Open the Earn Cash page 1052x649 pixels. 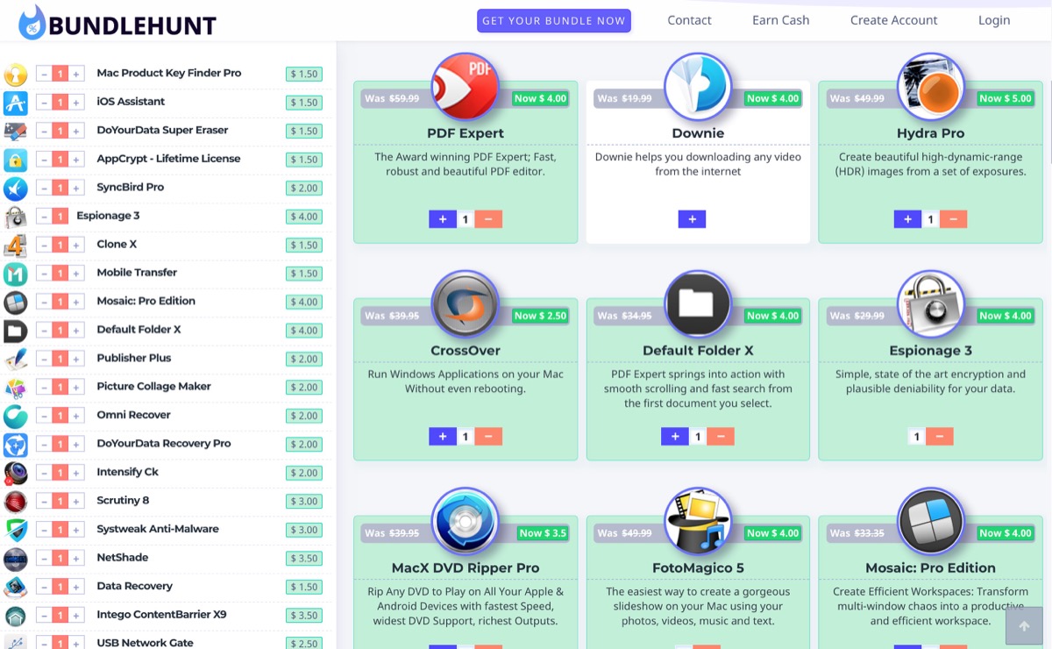pos(780,20)
